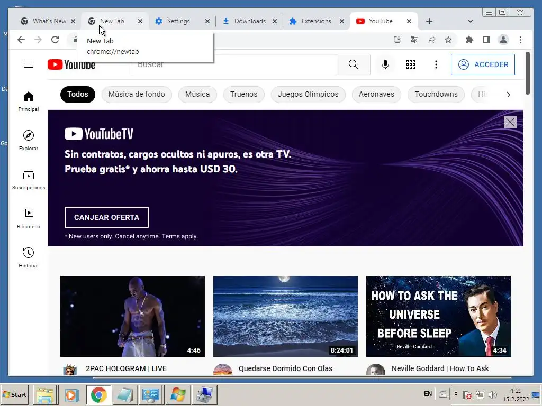The width and height of the screenshot is (542, 406).
Task: Click the install app icon in address bar
Action: pyautogui.click(x=398, y=40)
